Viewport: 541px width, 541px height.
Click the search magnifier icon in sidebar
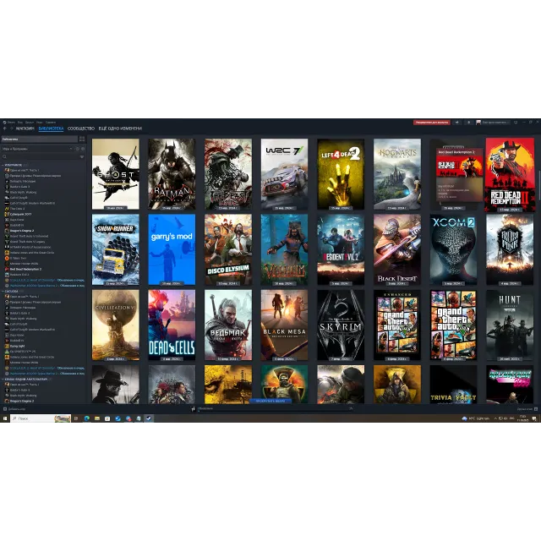(x=4, y=156)
